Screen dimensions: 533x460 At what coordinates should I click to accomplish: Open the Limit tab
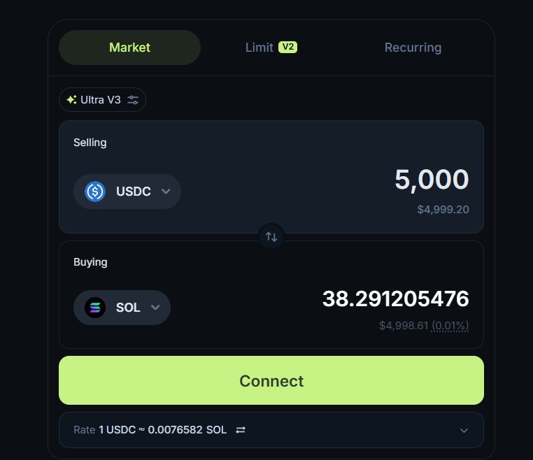(259, 48)
